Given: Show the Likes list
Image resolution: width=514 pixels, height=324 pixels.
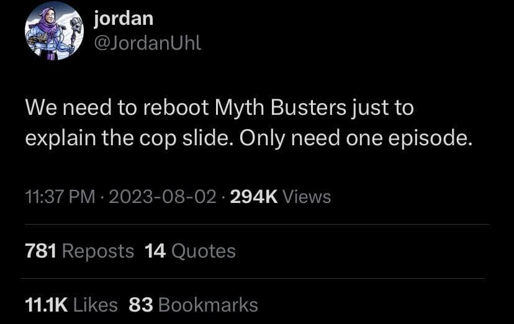Looking at the screenshot, I should coord(96,305).
